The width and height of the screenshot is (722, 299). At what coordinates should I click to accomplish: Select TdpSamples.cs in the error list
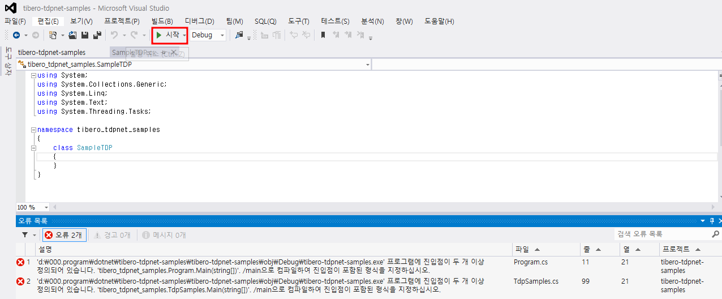pyautogui.click(x=536, y=281)
